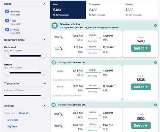The image size is (160, 132).
Task: Collapse the Trip duration section
Action: pos(45,83)
